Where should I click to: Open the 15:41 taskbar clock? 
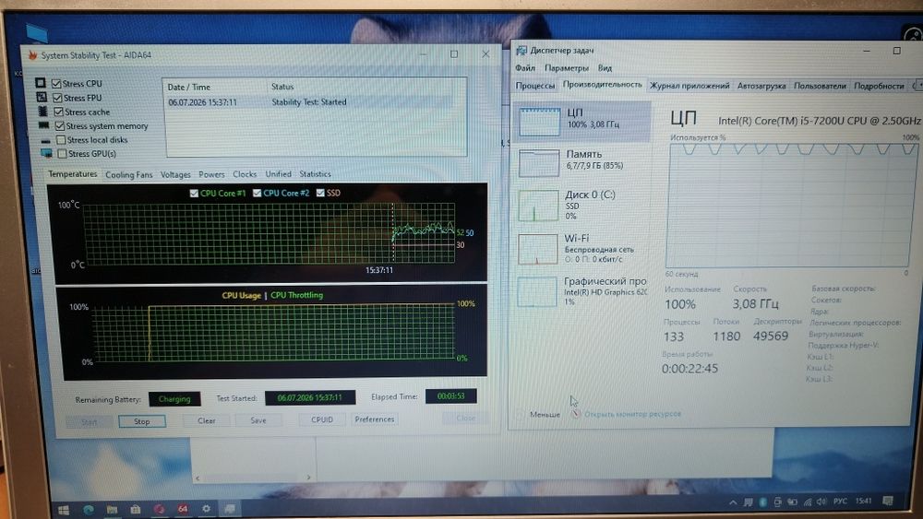pyautogui.click(x=864, y=501)
